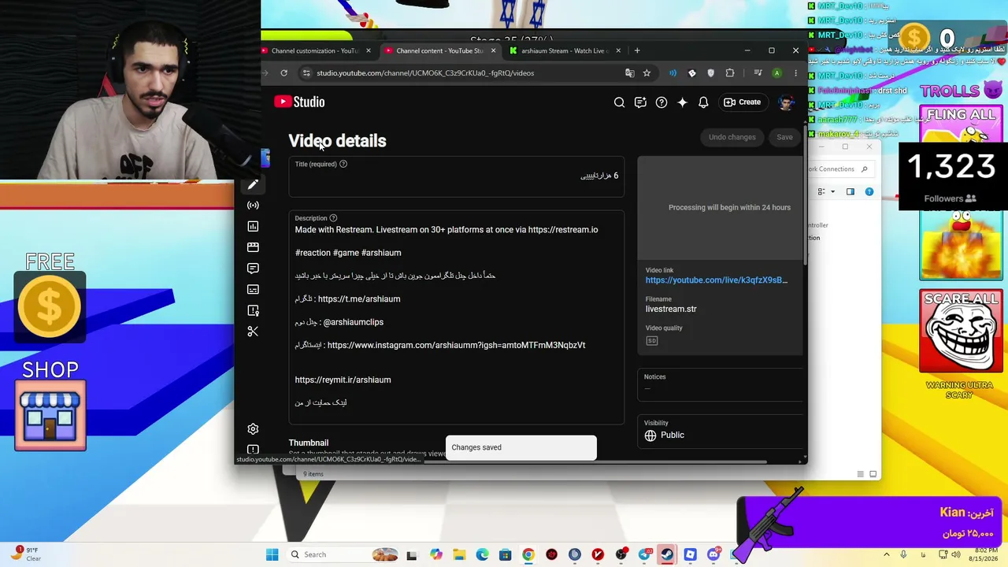Select the Details pencil icon in sidebar
This screenshot has height=567, width=1008.
253,184
